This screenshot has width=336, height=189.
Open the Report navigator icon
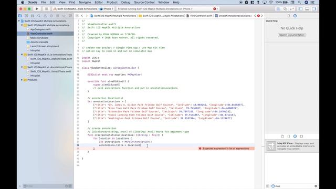70,16
